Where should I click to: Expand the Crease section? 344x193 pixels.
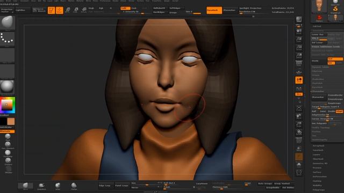point(316,75)
